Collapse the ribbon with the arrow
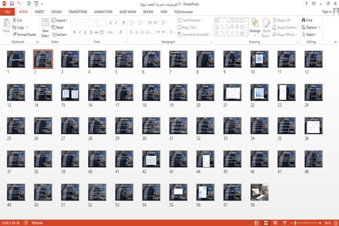 pyautogui.click(x=335, y=42)
